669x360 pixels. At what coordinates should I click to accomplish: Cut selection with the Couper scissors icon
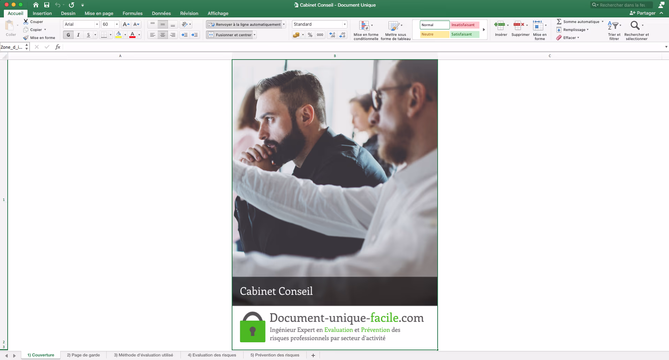click(x=26, y=22)
